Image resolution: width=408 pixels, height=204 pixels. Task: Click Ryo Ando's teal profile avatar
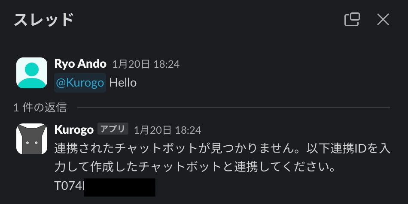(32, 73)
